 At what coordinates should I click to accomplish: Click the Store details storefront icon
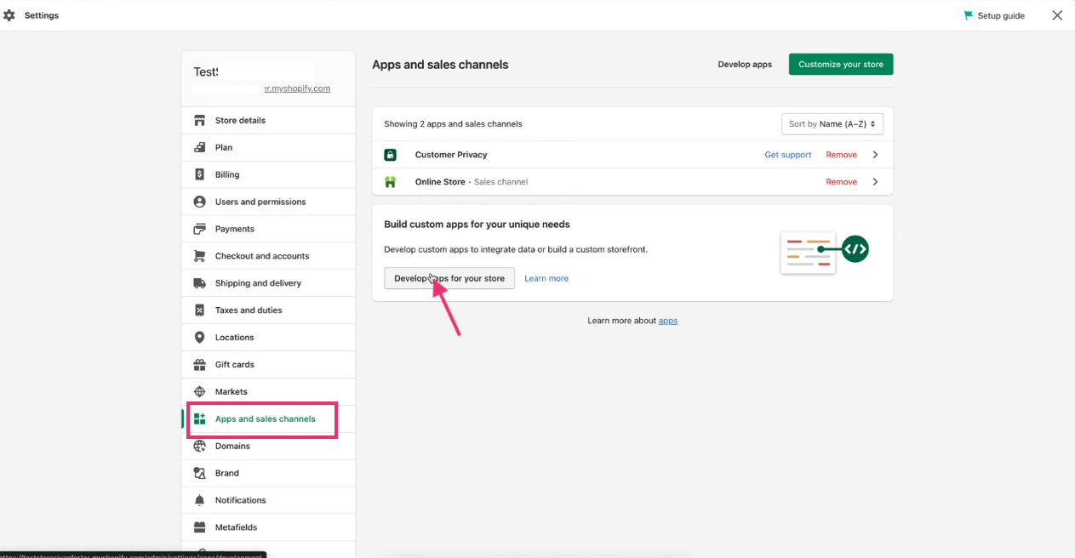click(199, 120)
